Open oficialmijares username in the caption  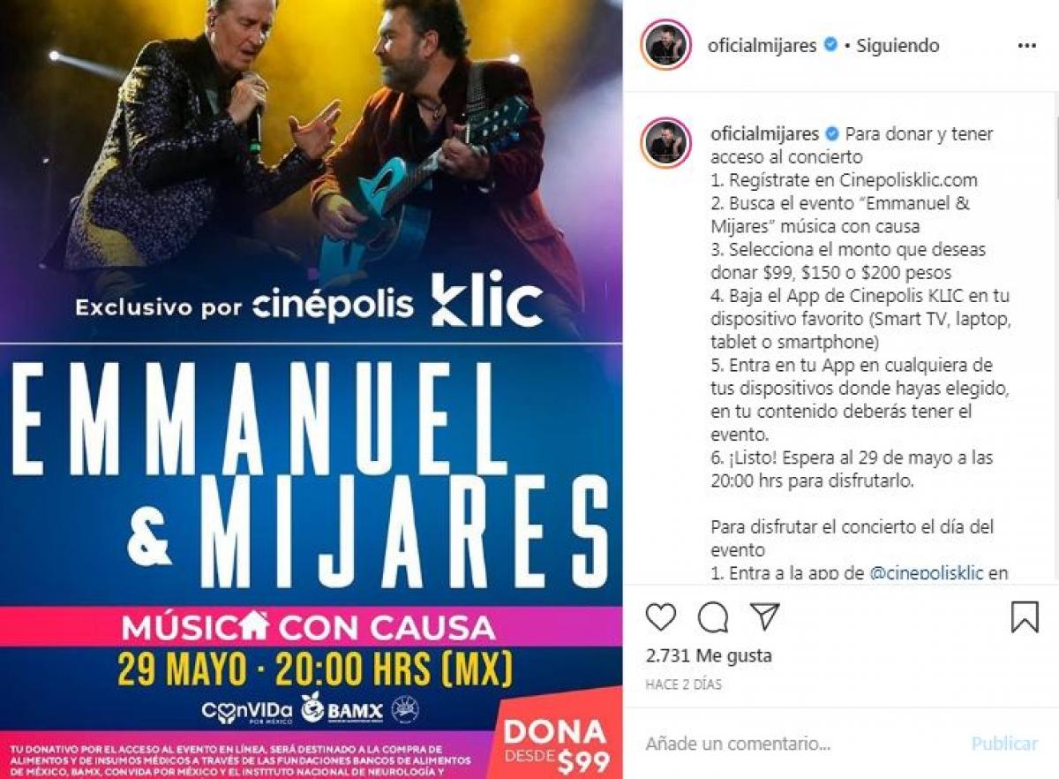[x=762, y=134]
